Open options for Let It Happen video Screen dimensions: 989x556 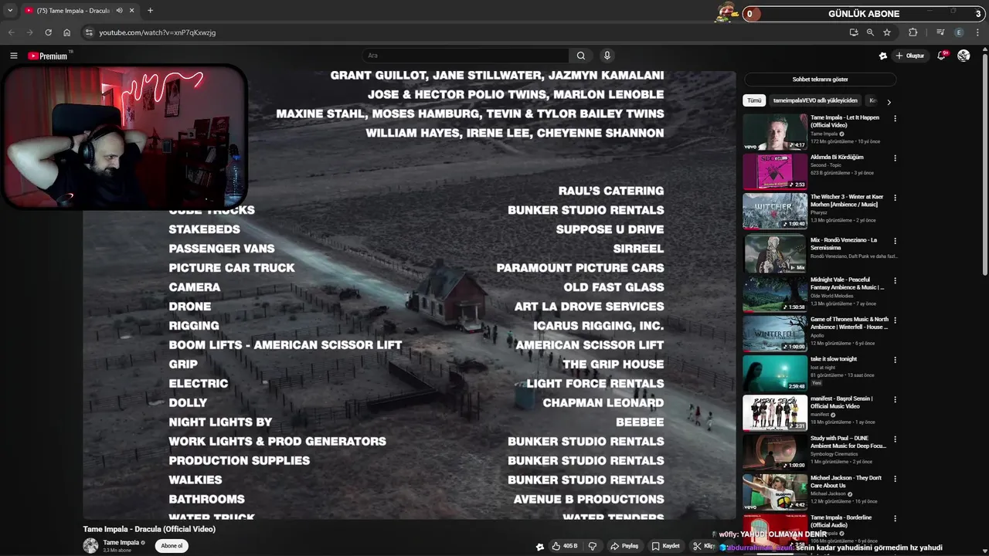pyautogui.click(x=895, y=119)
